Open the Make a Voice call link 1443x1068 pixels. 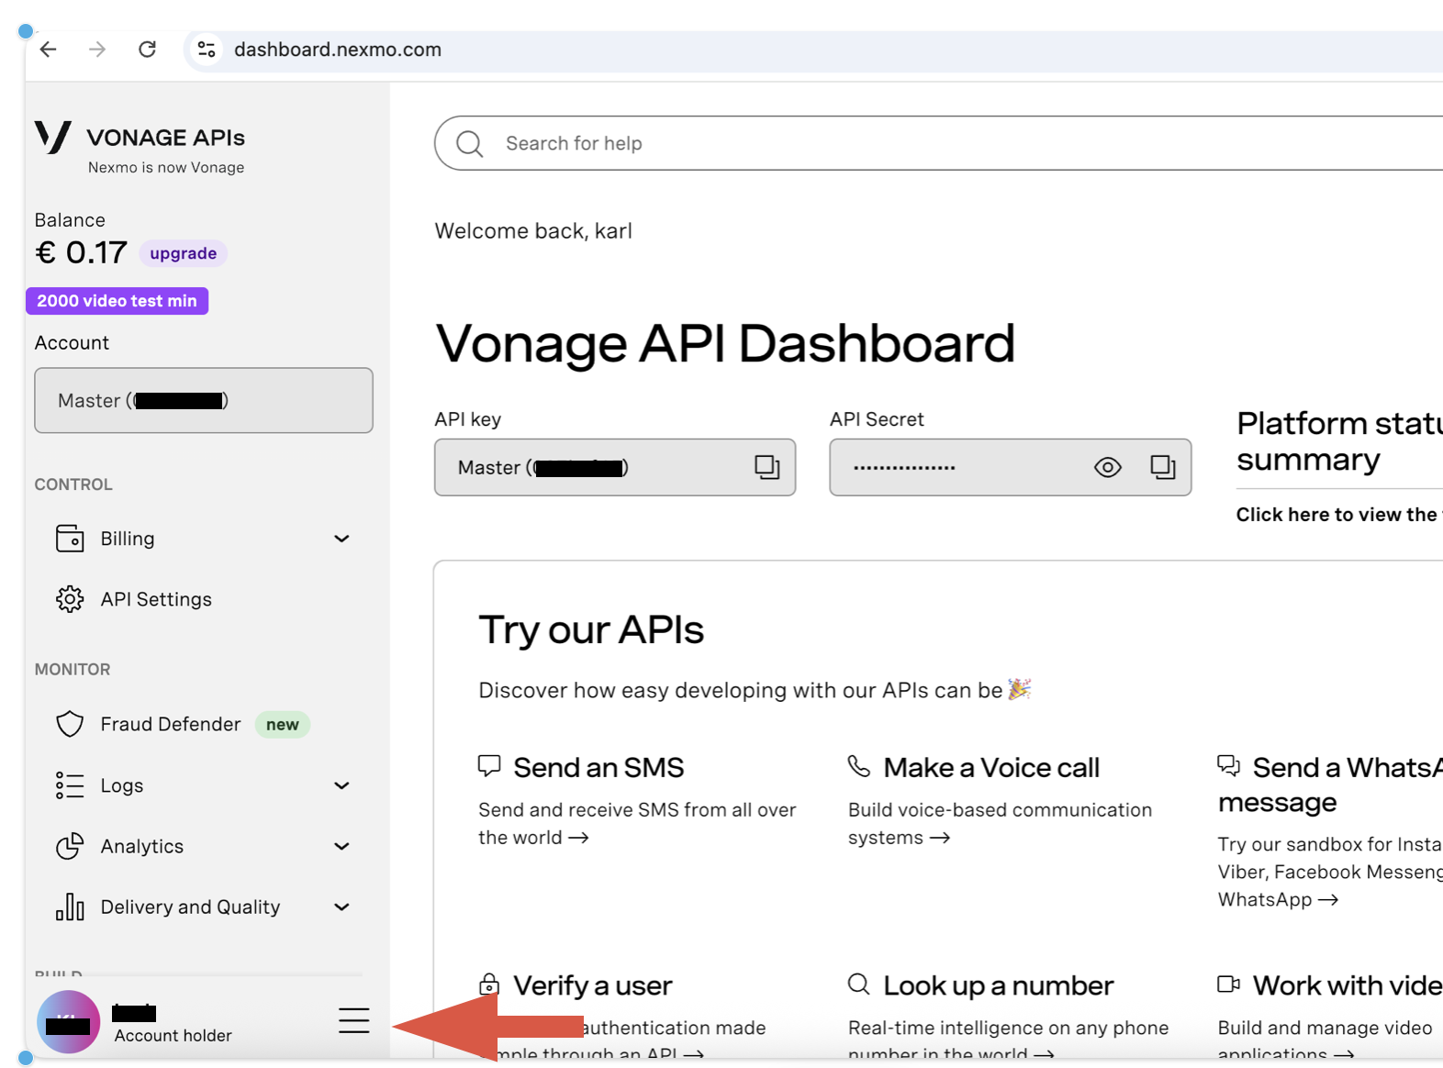coord(990,767)
